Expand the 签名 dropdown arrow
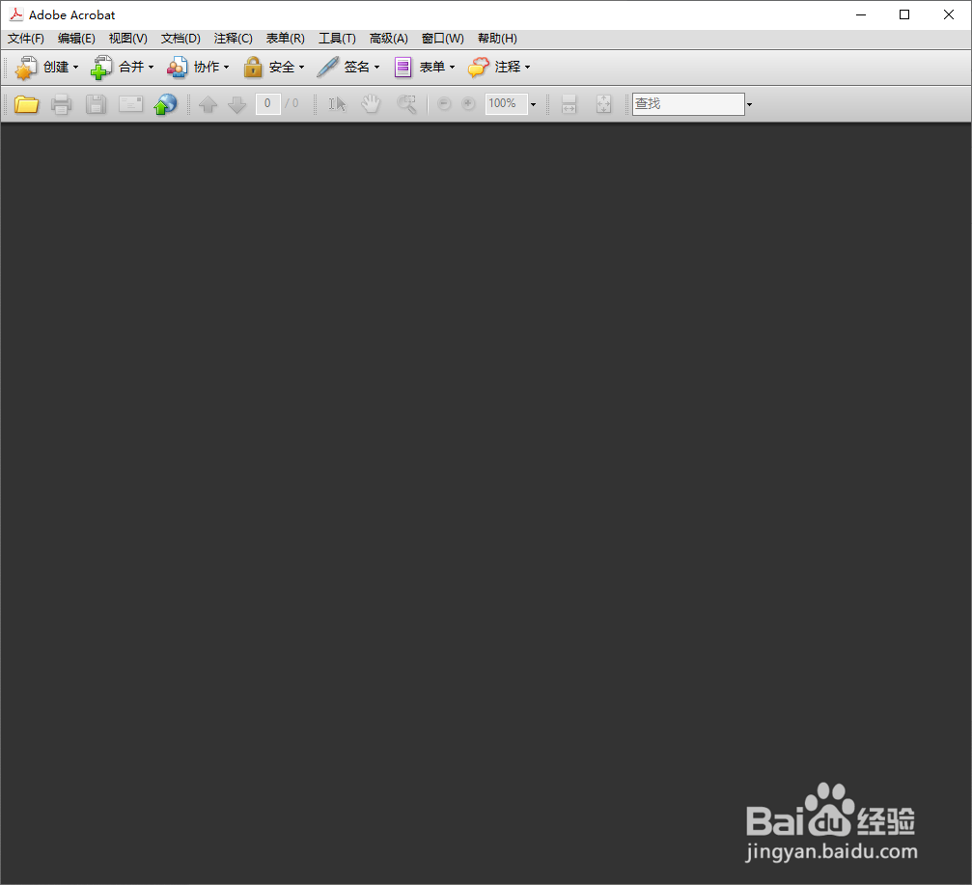Screen dimensions: 972x885 (376, 67)
